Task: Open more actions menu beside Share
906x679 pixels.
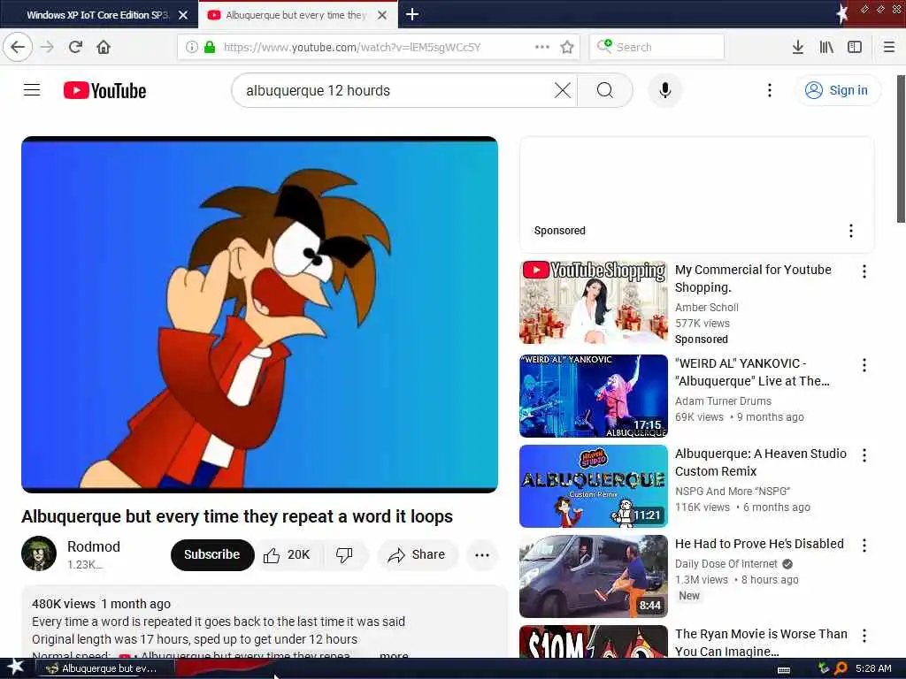Action: pyautogui.click(x=482, y=555)
